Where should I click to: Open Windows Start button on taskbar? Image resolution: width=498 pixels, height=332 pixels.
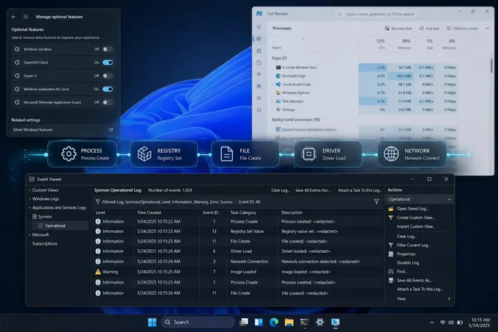pos(152,322)
